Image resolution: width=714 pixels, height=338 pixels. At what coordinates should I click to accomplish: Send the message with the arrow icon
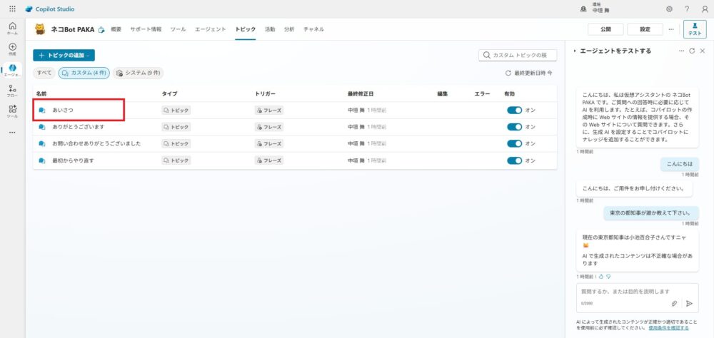pyautogui.click(x=690, y=303)
